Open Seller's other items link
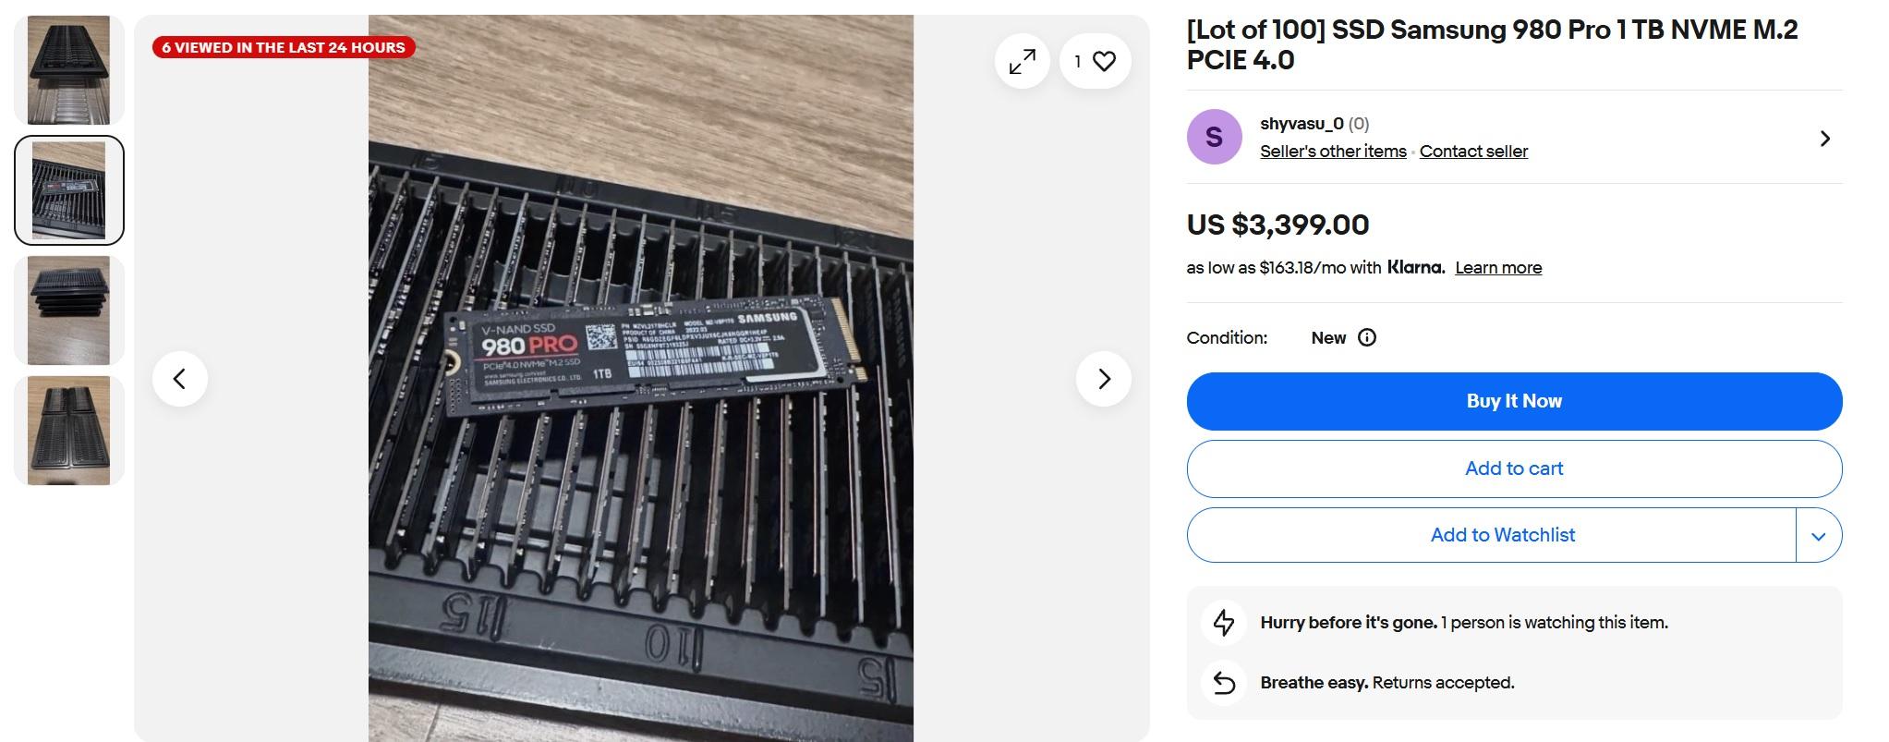Screen dimensions: 1889x742 (x=1333, y=152)
